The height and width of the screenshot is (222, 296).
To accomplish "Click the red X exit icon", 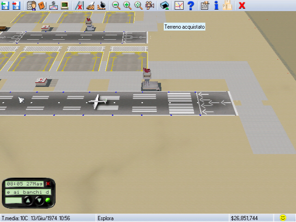I will tap(242, 6).
